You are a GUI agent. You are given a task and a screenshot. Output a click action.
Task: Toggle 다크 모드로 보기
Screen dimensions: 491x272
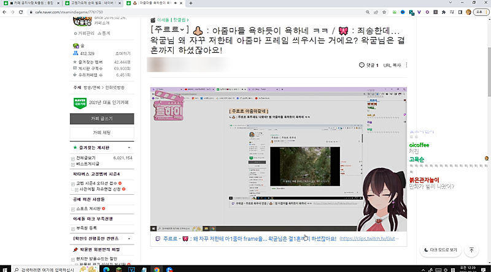(440, 250)
